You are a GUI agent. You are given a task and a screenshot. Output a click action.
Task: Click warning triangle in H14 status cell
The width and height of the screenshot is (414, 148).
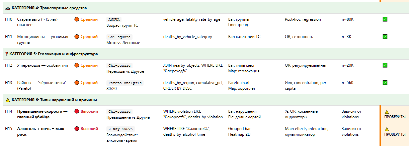(x=387, y=112)
